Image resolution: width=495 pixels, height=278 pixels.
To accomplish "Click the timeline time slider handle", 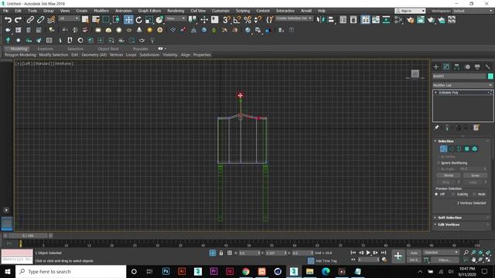I will 28,236.
